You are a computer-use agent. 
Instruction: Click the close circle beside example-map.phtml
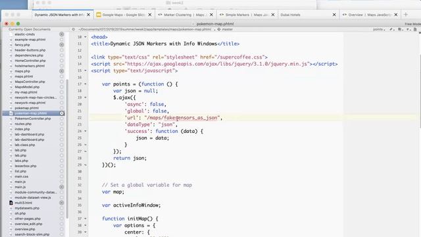click(x=61, y=39)
